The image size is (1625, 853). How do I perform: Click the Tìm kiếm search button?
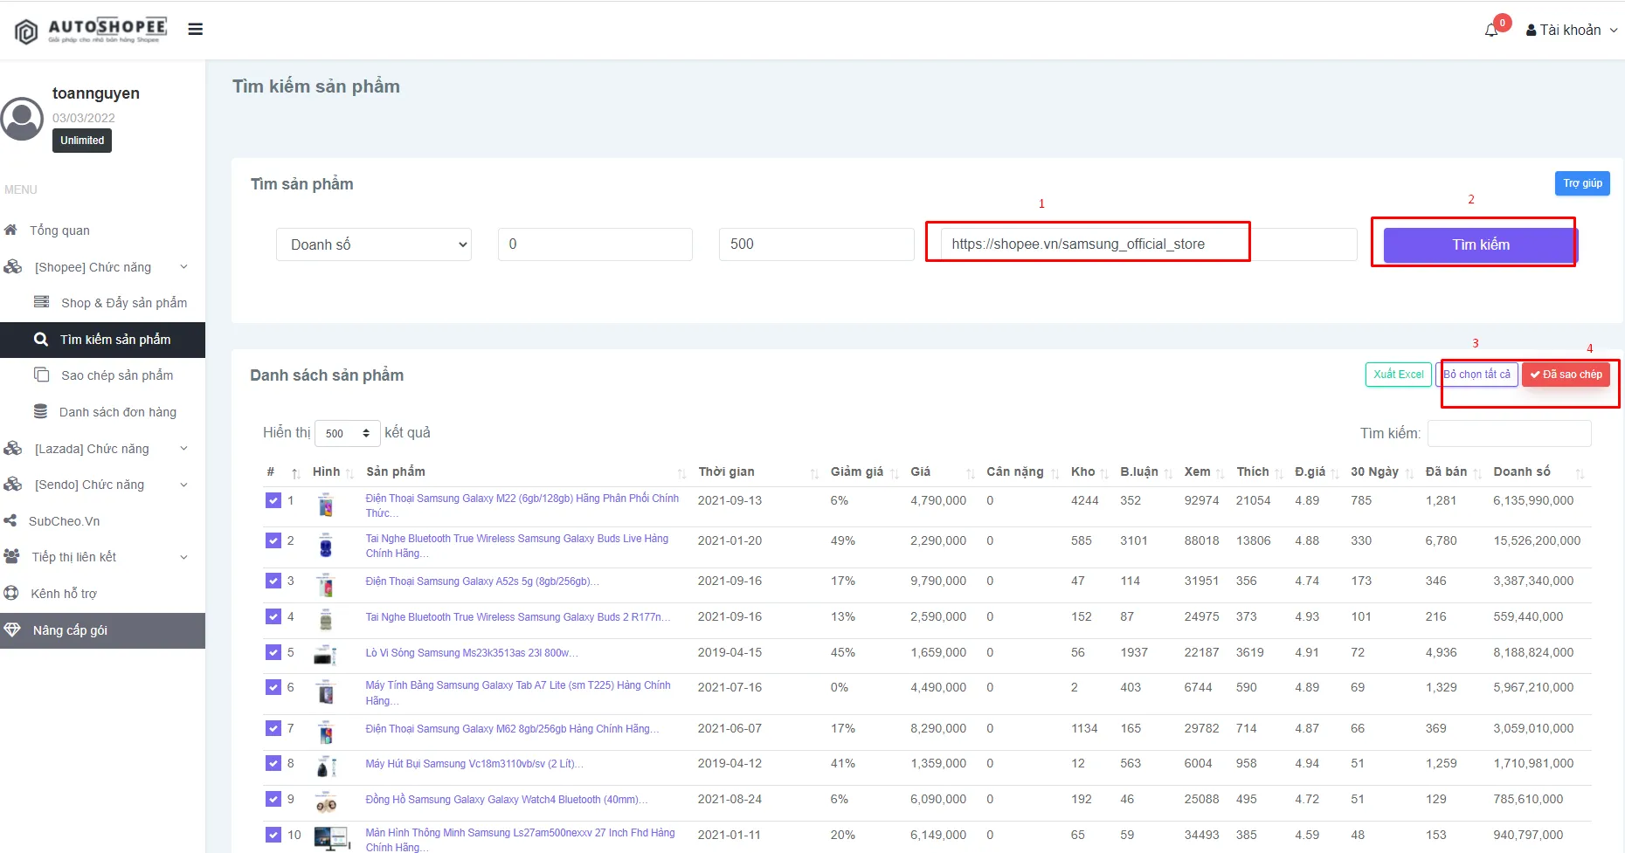[1481, 245]
